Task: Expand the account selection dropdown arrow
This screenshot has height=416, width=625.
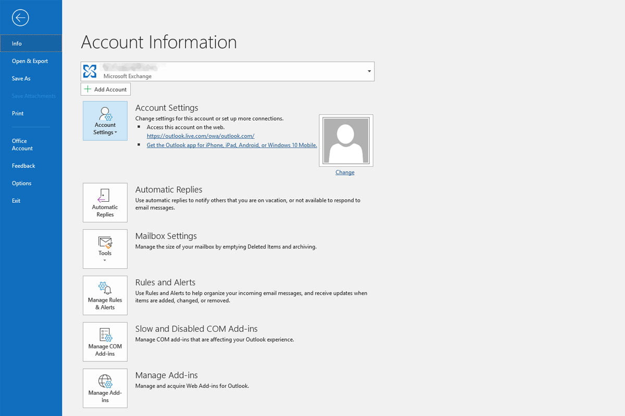Action: point(369,71)
